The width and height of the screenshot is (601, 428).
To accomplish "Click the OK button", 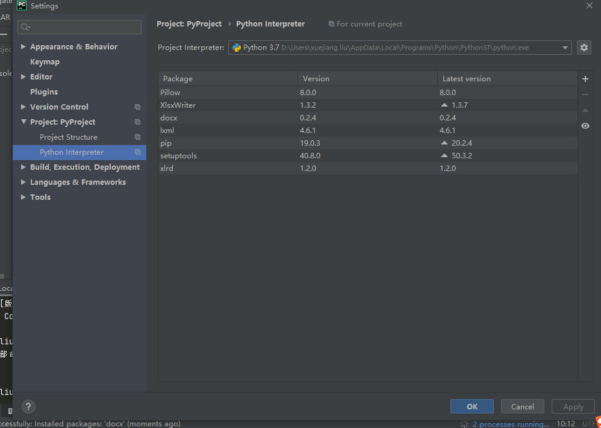I will 472,406.
